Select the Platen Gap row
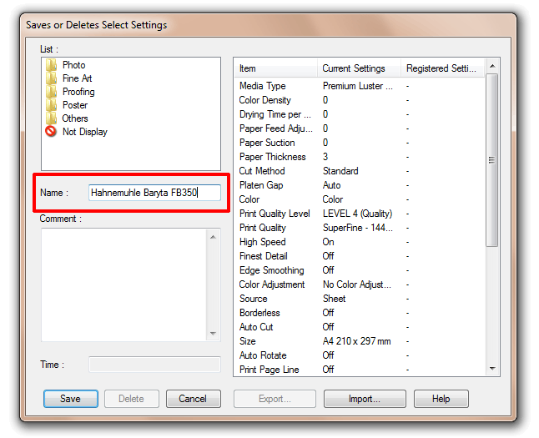 [x=360, y=185]
